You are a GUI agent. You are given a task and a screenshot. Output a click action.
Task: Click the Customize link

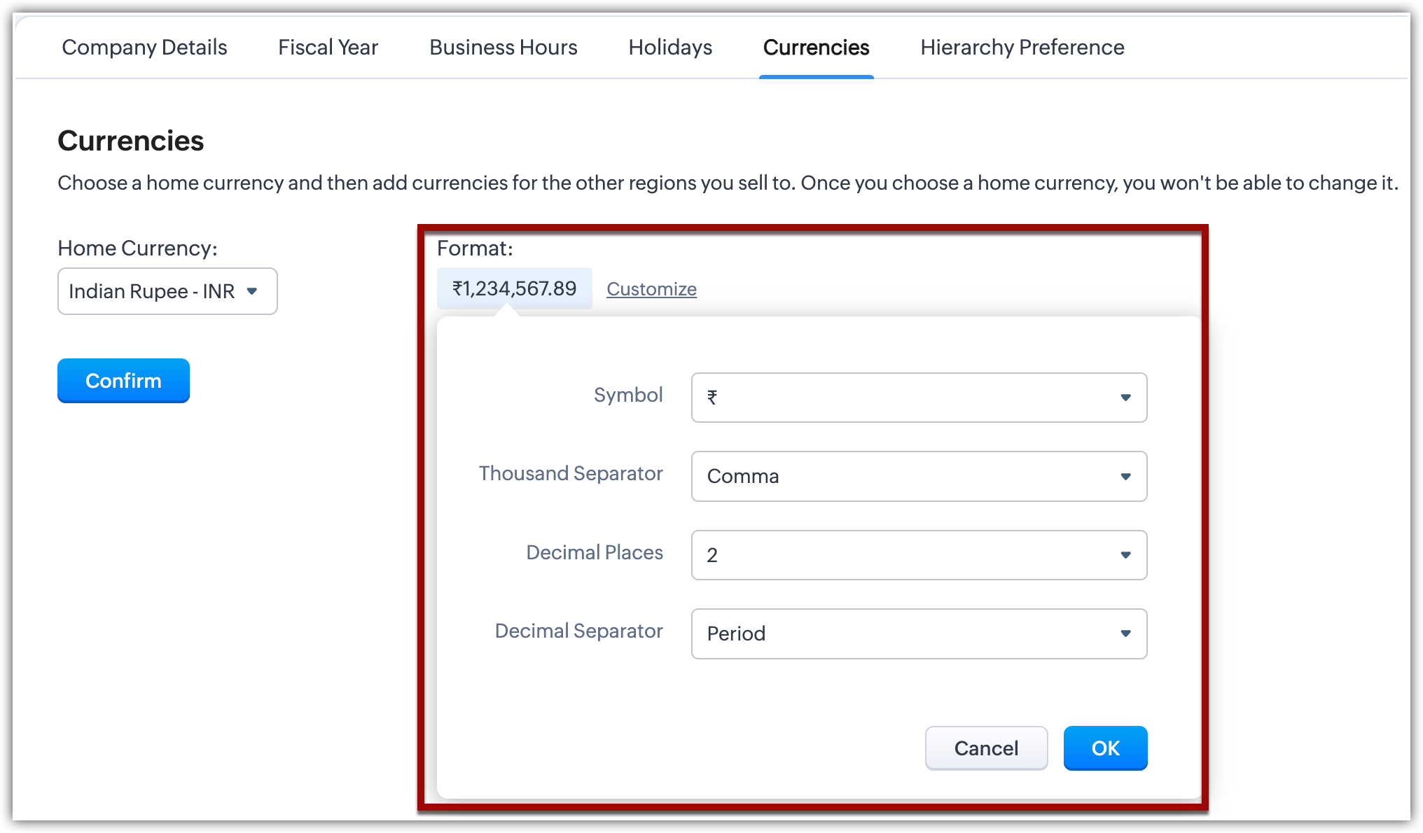click(x=651, y=289)
